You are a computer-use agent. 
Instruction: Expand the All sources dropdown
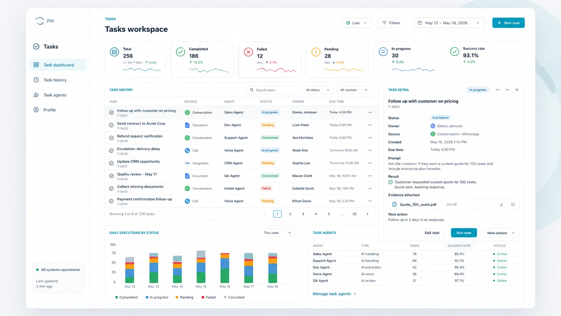point(354,90)
